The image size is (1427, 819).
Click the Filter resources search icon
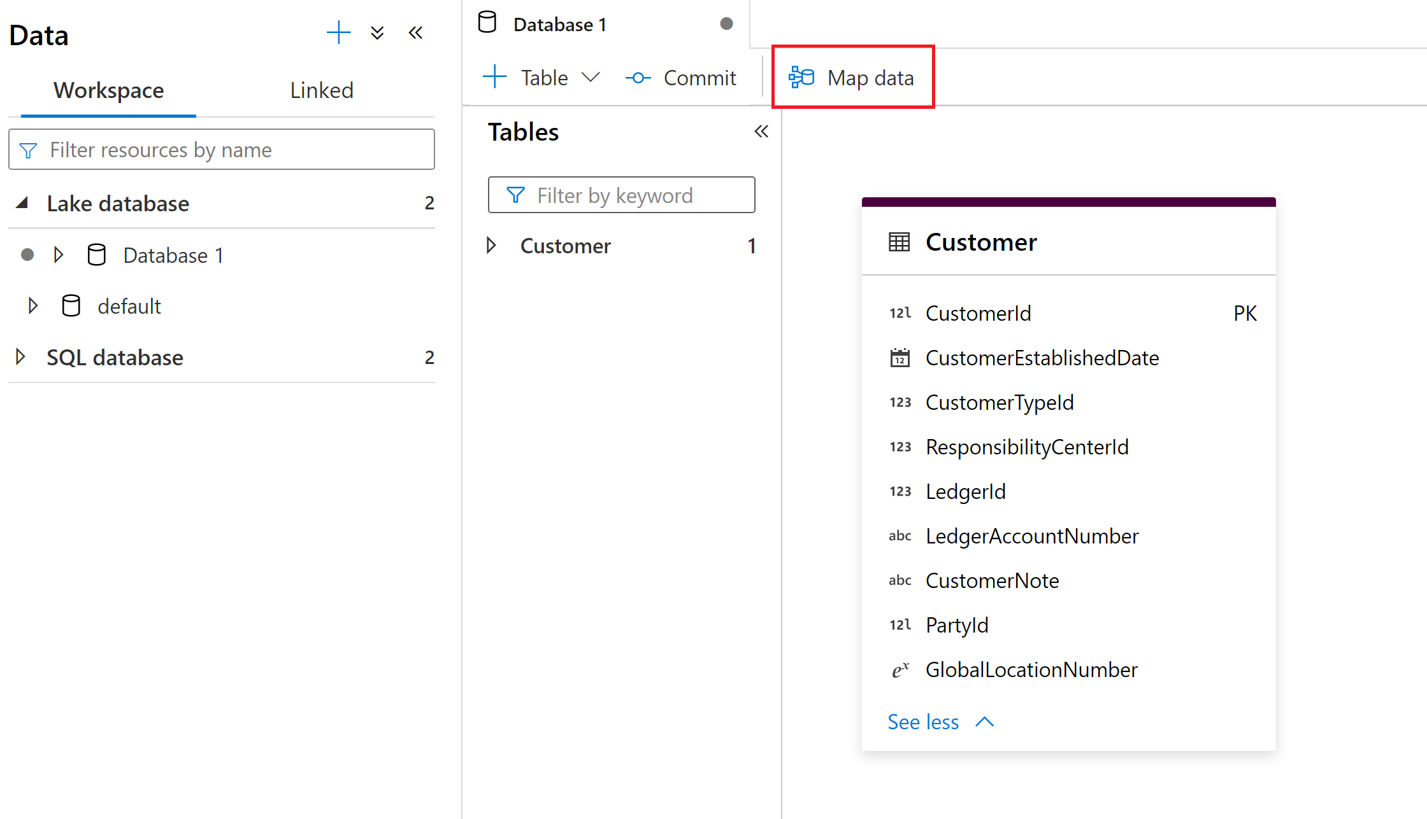pos(27,150)
